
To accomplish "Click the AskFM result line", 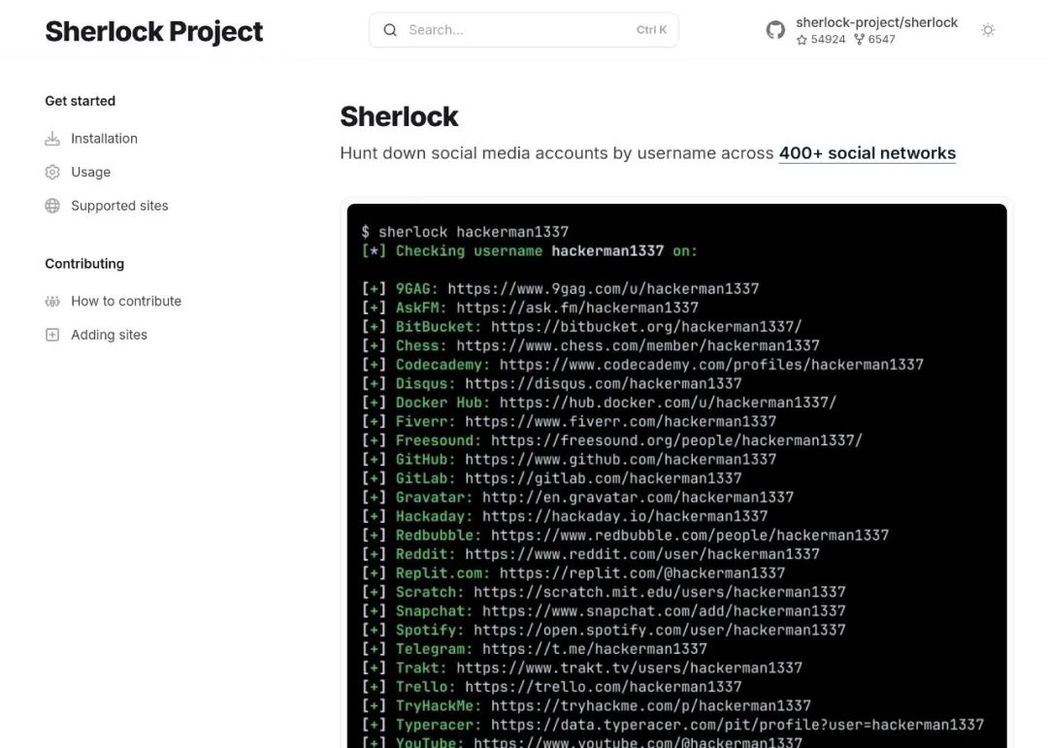I will (530, 308).
